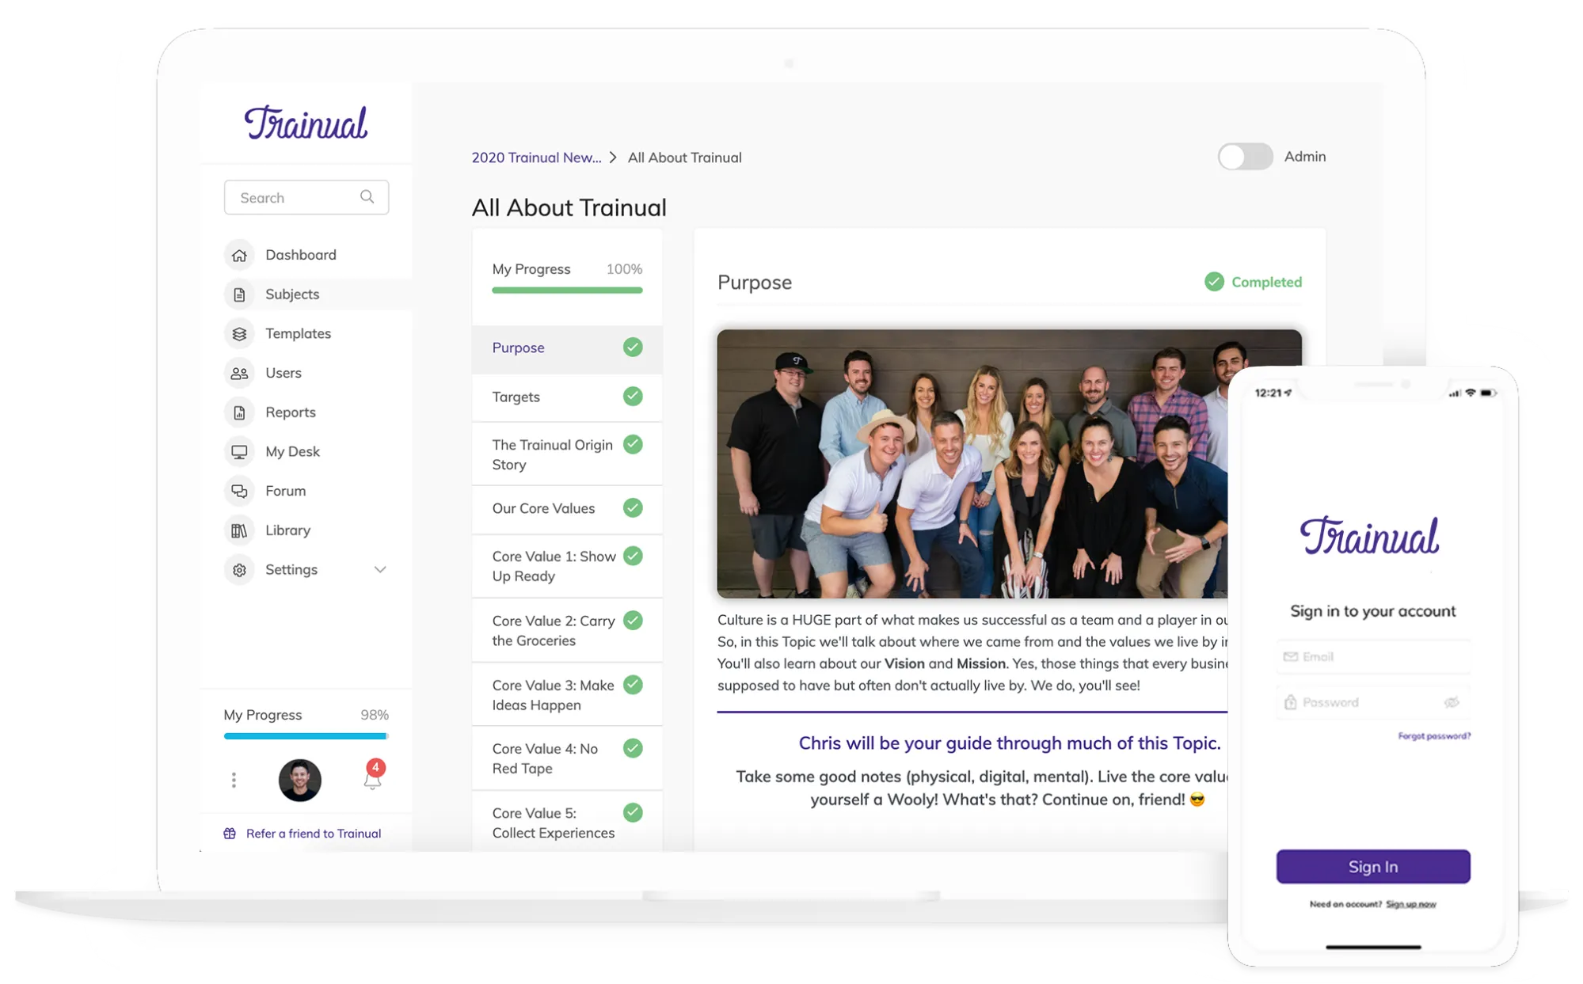1583x984 pixels.
Task: Click the My Desk monitor icon
Action: pos(239,452)
